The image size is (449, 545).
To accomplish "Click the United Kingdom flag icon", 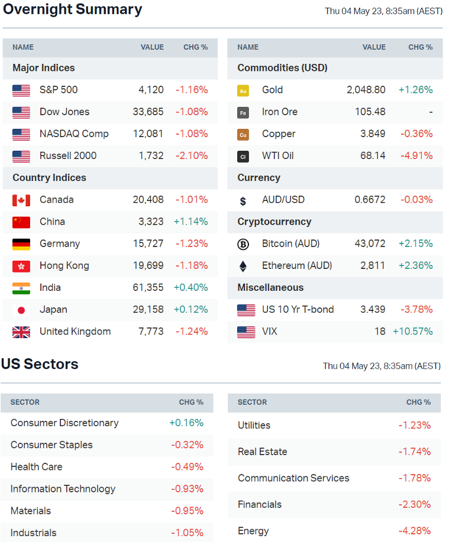I will coord(21,332).
